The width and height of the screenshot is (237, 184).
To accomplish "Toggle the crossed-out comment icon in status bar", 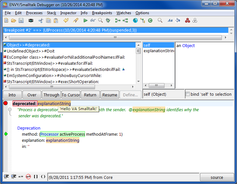I will click(x=28, y=177).
